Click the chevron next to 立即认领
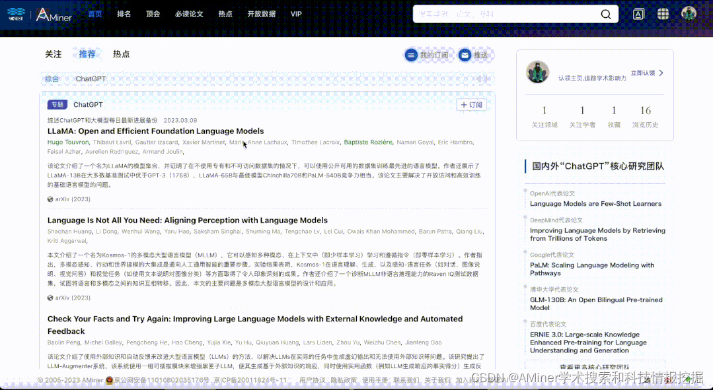The image size is (713, 390). coord(661,73)
